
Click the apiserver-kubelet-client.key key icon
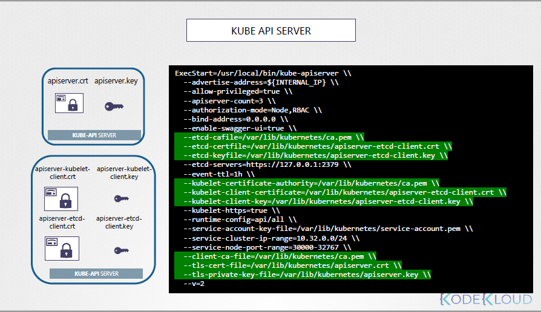[122, 198]
